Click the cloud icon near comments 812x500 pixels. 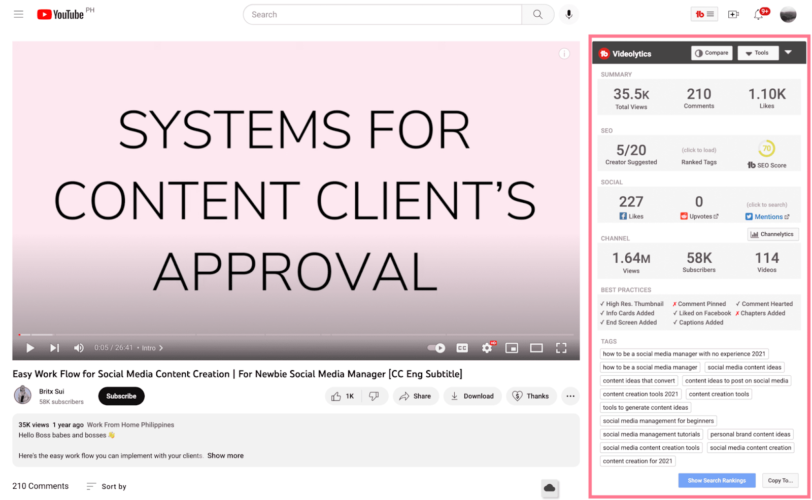click(550, 488)
